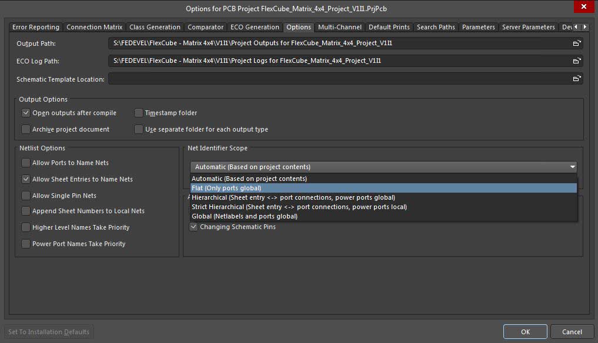Screen dimensions: 598x343
Task: Open the Connection Matrix tab
Action: click(x=94, y=27)
